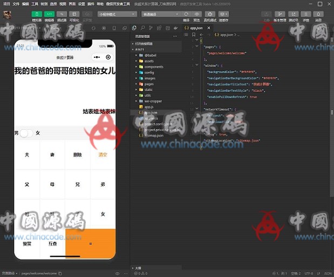Open the docker whale activity icon
Image resolution: width=334 pixels, height=277 pixels.
(x=176, y=28)
